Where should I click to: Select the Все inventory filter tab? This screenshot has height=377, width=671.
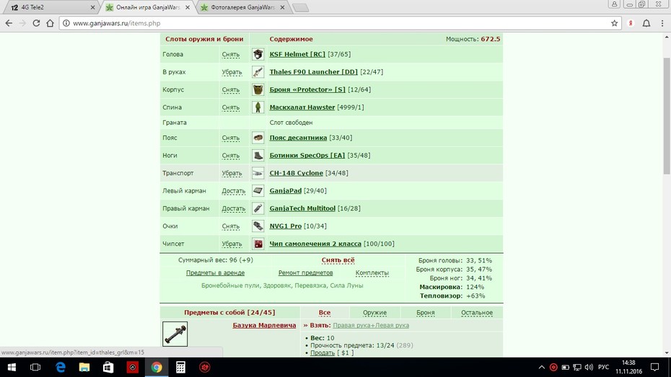tap(325, 312)
